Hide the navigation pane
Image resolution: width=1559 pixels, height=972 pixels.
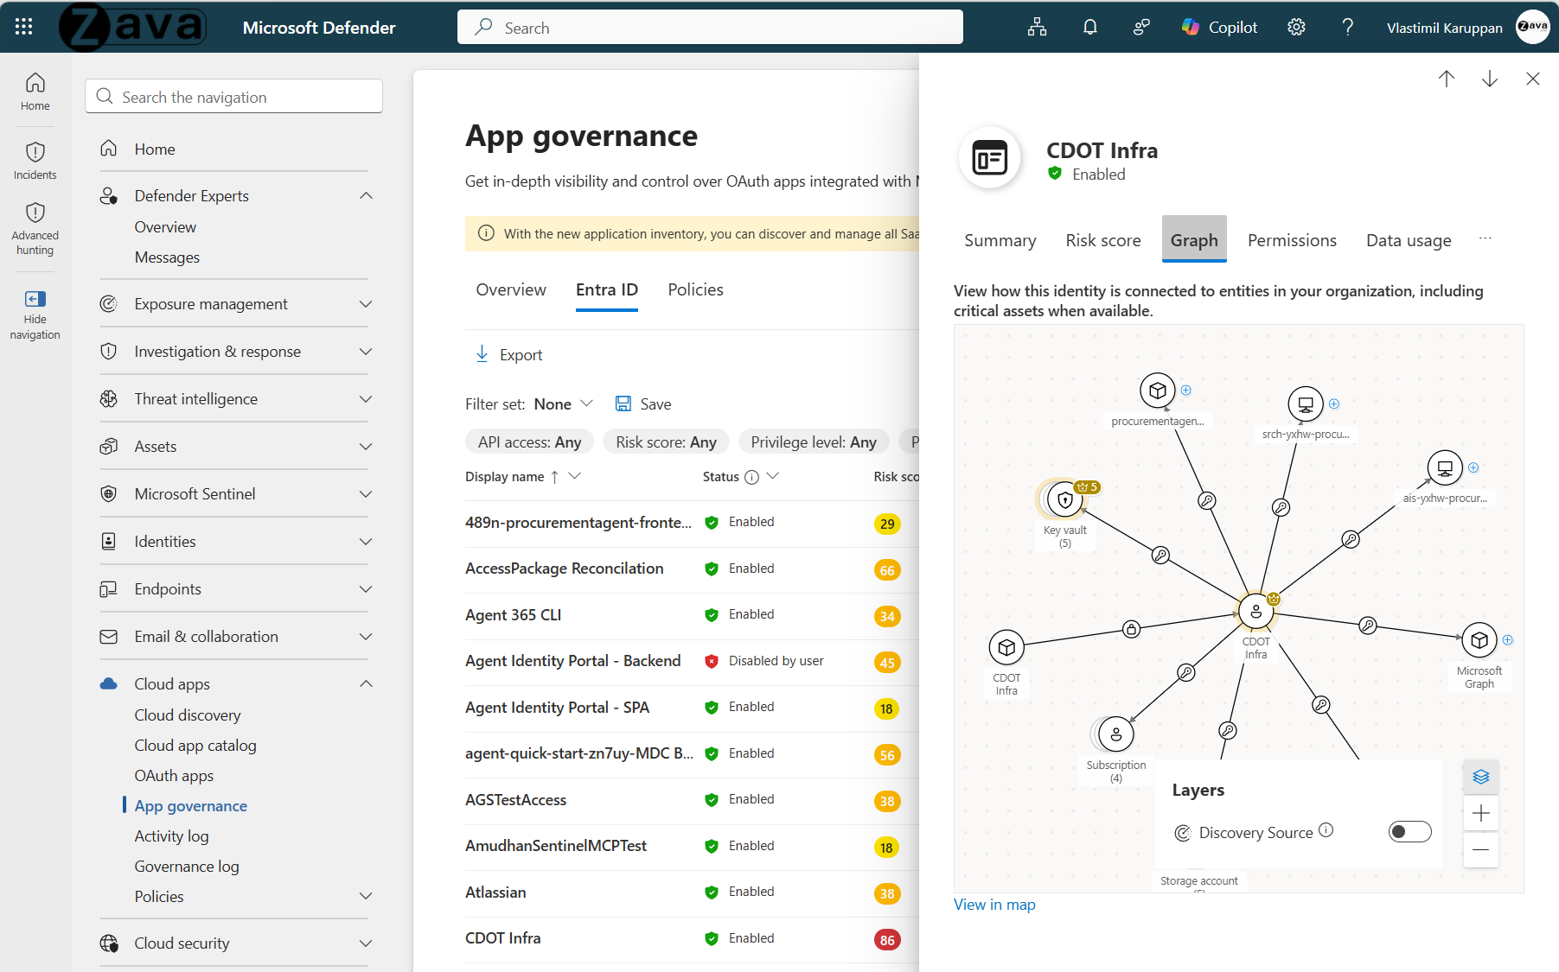pos(35,314)
